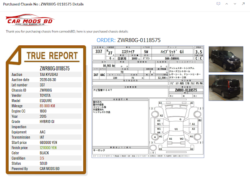
Task: Click the Chassis ID value 'ZWR80G'
Action: (46, 90)
